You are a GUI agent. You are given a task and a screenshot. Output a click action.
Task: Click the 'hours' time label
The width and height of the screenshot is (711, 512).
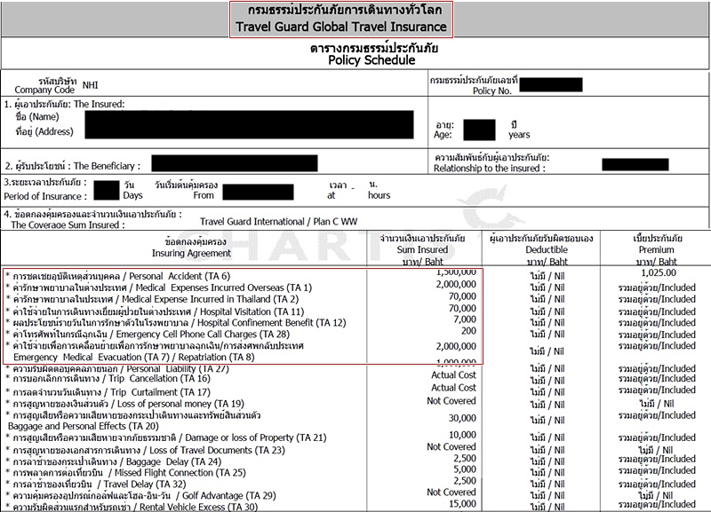click(x=379, y=195)
